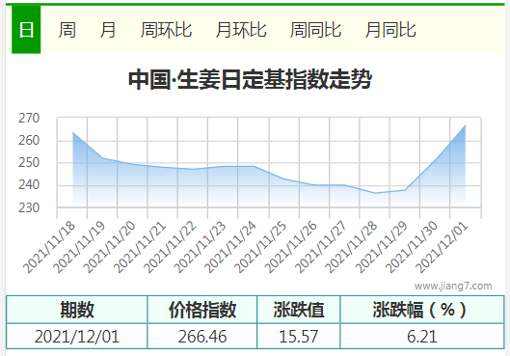The height and width of the screenshot is (356, 510).
Task: Click the 6.21 percent change cell
Action: click(422, 336)
